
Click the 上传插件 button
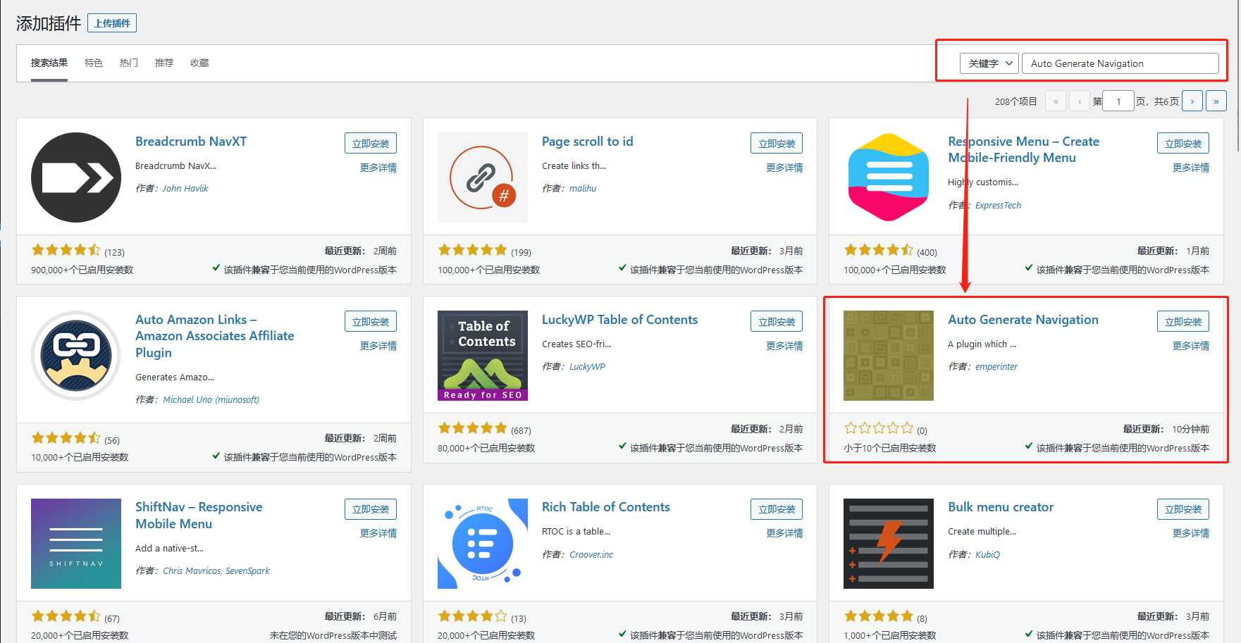[112, 23]
